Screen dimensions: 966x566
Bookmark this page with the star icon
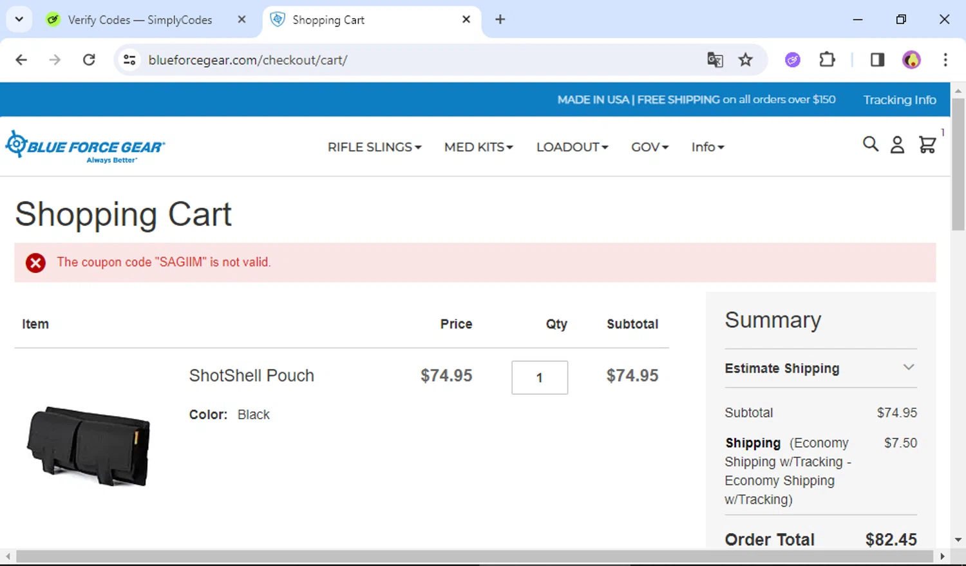point(746,60)
